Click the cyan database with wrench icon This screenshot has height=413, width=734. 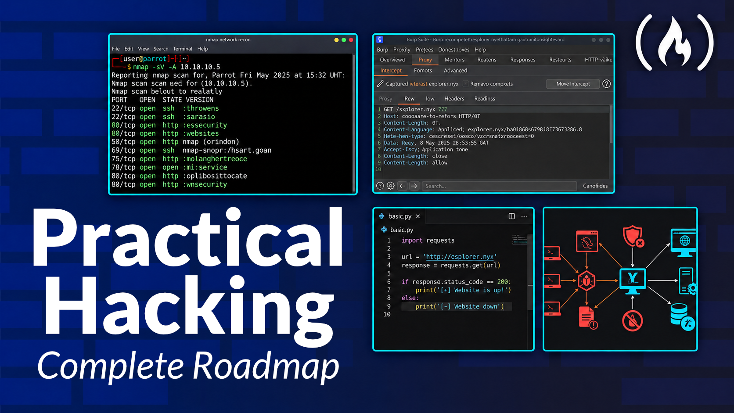tap(683, 317)
